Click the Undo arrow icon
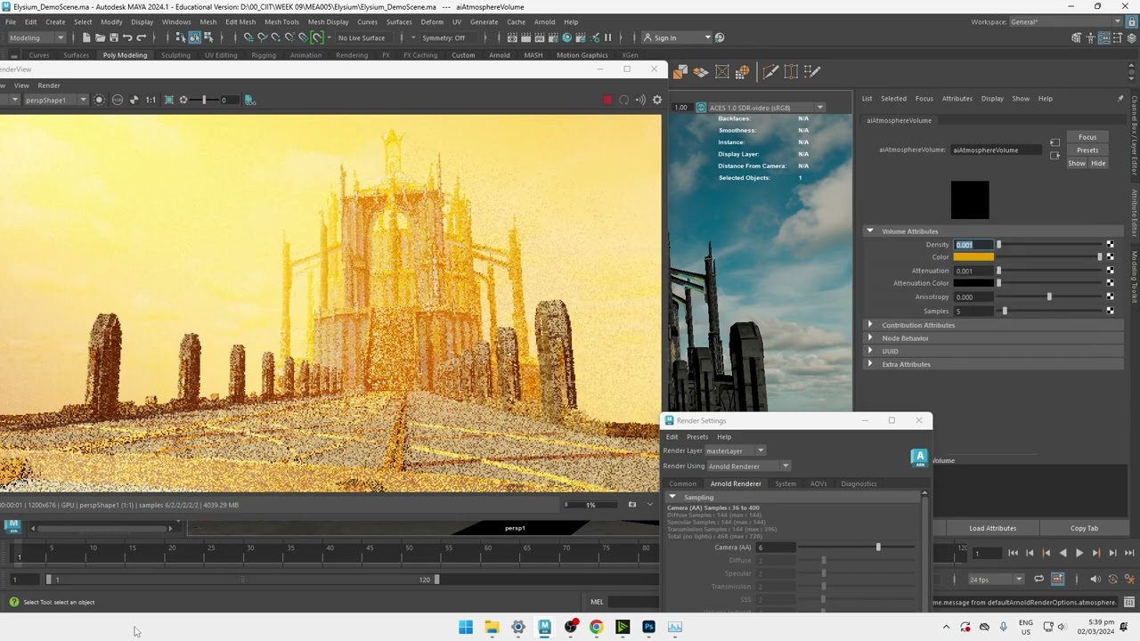This screenshot has height=641, width=1140. click(x=127, y=37)
